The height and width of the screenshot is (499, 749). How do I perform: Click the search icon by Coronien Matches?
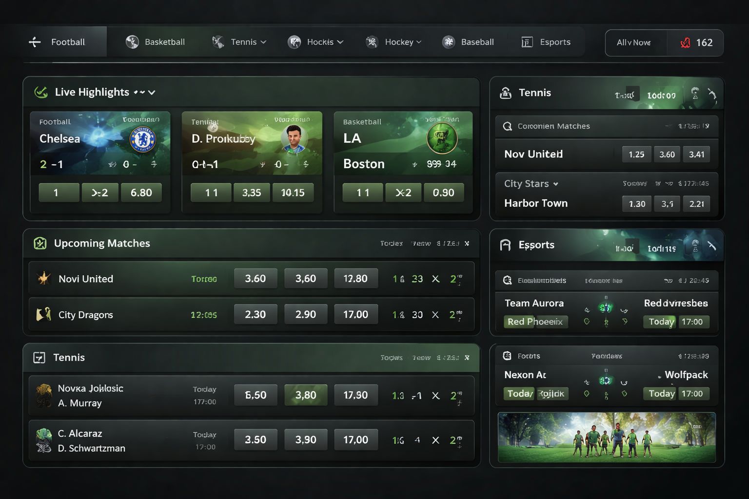pyautogui.click(x=507, y=126)
